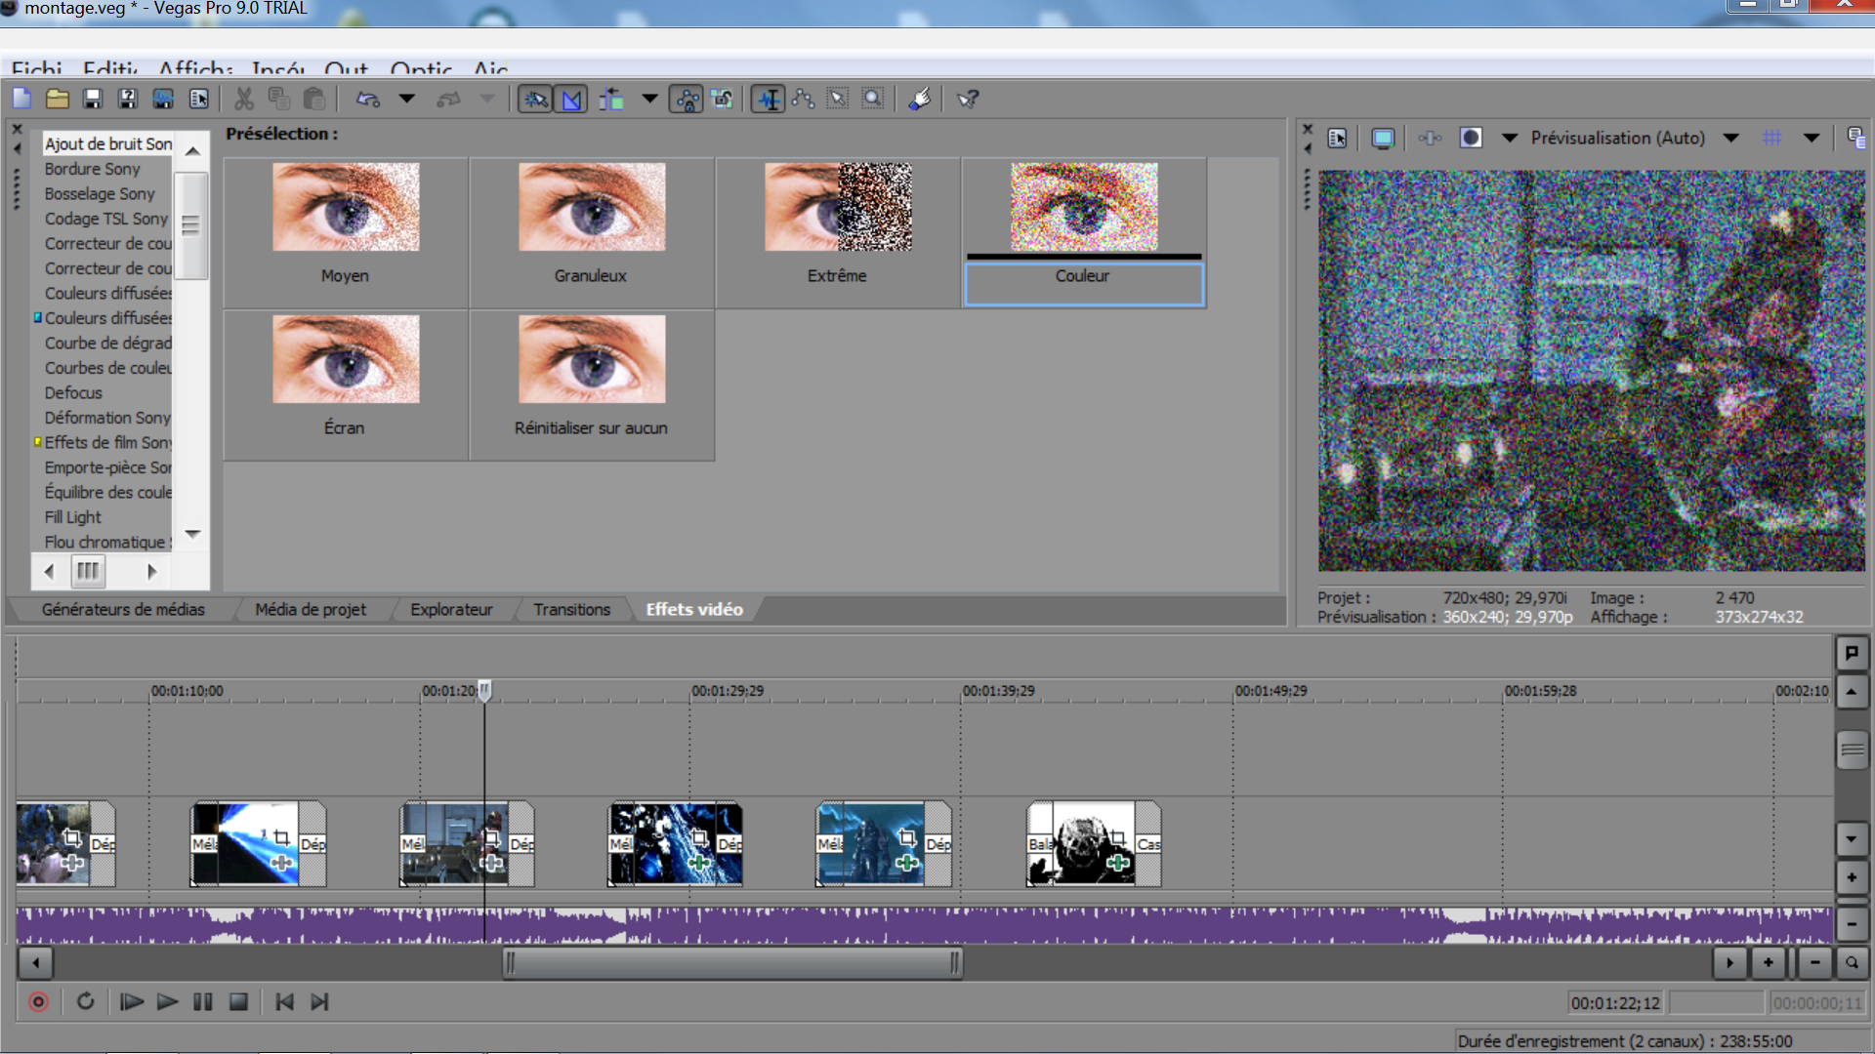Click the 00:01:22;12 timecode field

(1616, 1003)
